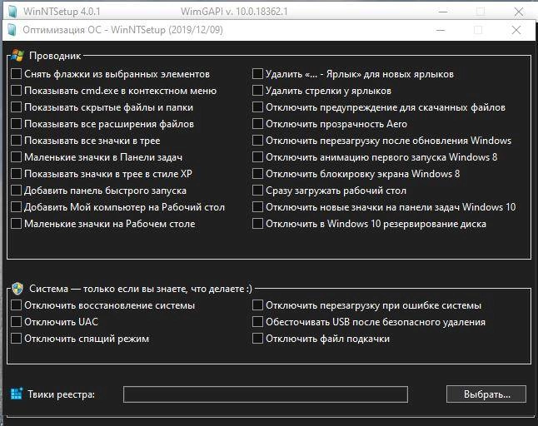Check Отключить анимацию первого запуска Windows 8

[257, 157]
